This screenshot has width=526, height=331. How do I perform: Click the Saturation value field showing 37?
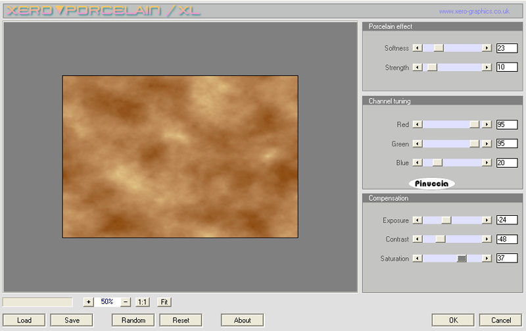click(507, 258)
